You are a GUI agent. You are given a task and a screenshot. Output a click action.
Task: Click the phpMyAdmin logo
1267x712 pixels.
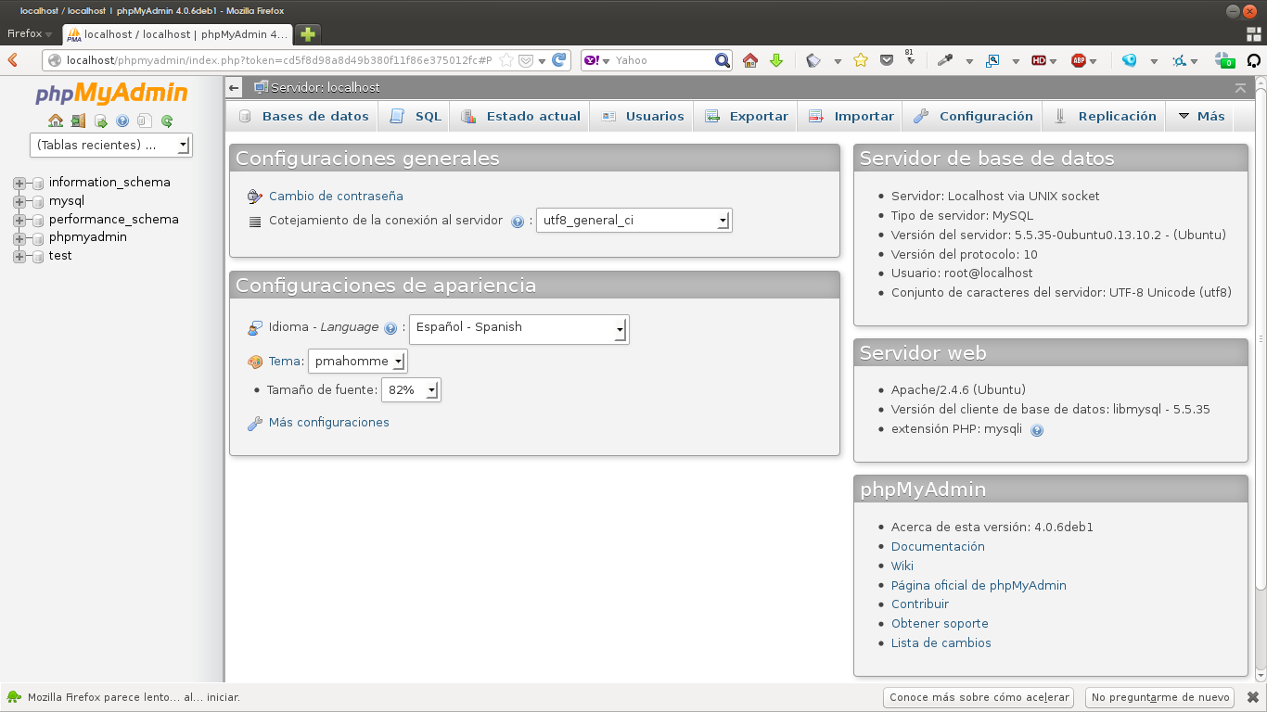tap(111, 94)
